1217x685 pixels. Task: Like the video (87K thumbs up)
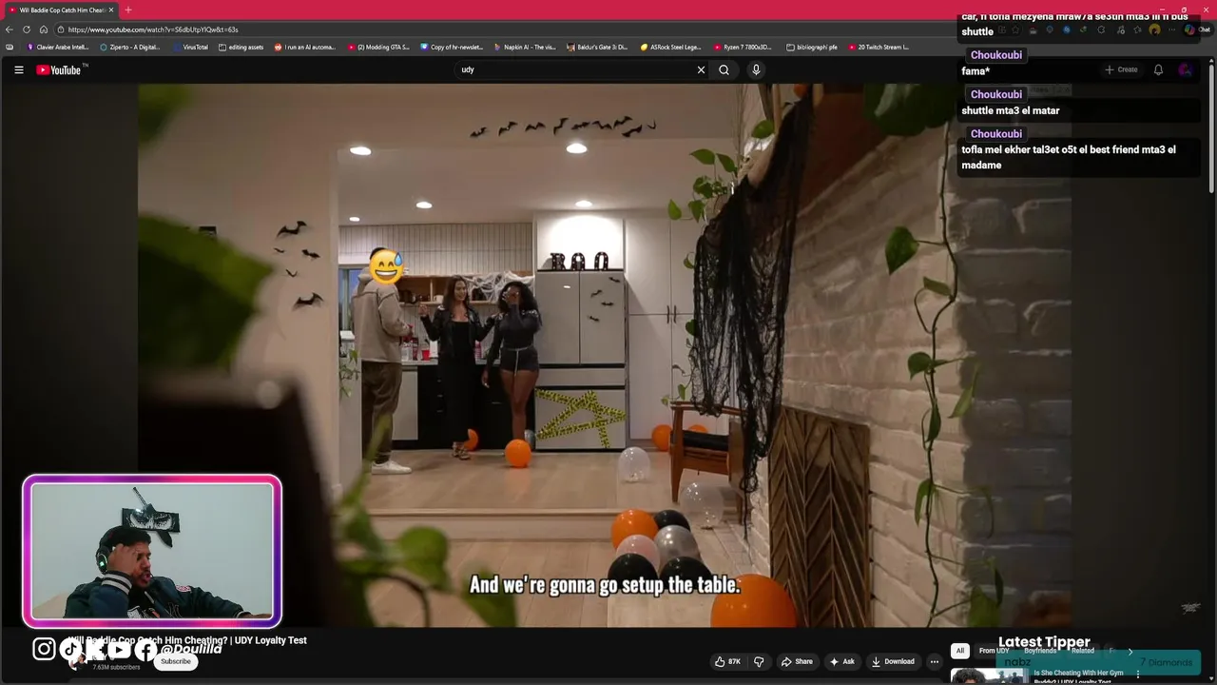pos(727,661)
